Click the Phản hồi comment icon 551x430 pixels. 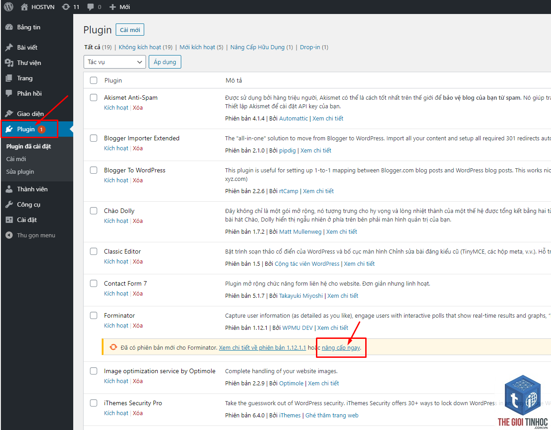pos(9,93)
